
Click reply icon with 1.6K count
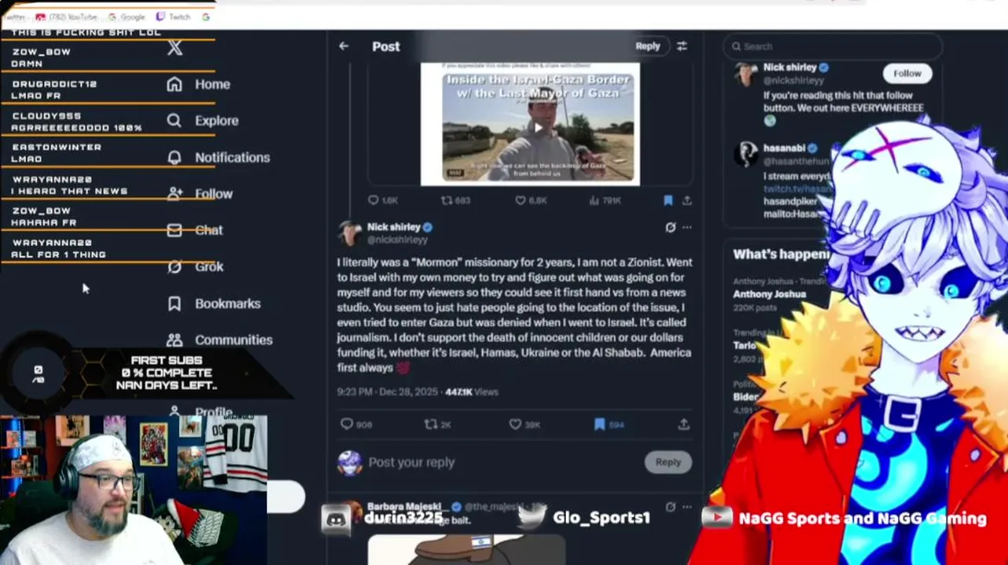click(x=382, y=200)
